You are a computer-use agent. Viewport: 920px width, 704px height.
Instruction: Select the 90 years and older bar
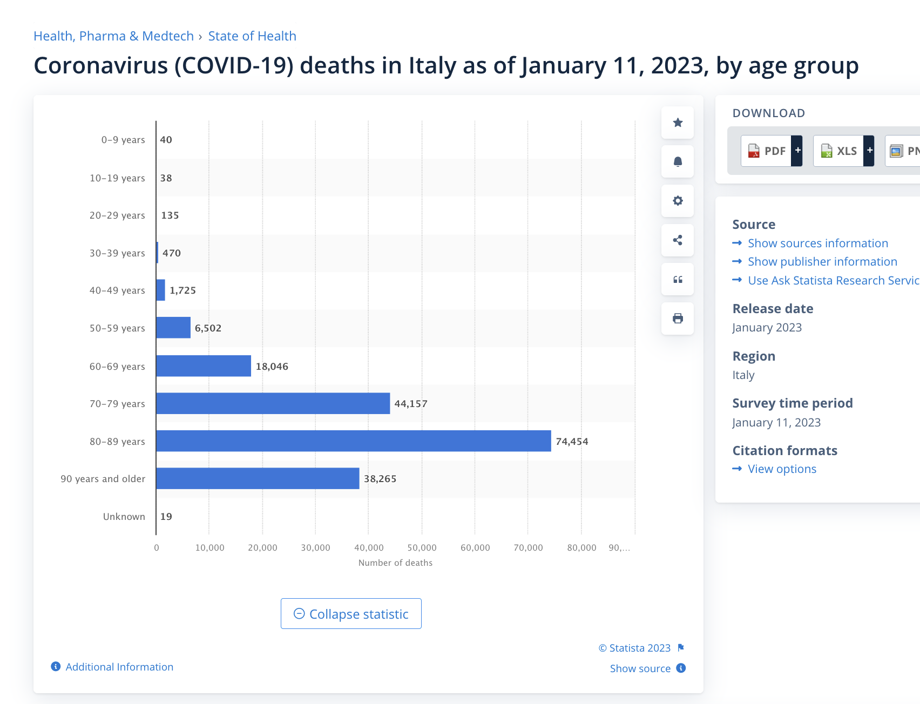coord(258,478)
